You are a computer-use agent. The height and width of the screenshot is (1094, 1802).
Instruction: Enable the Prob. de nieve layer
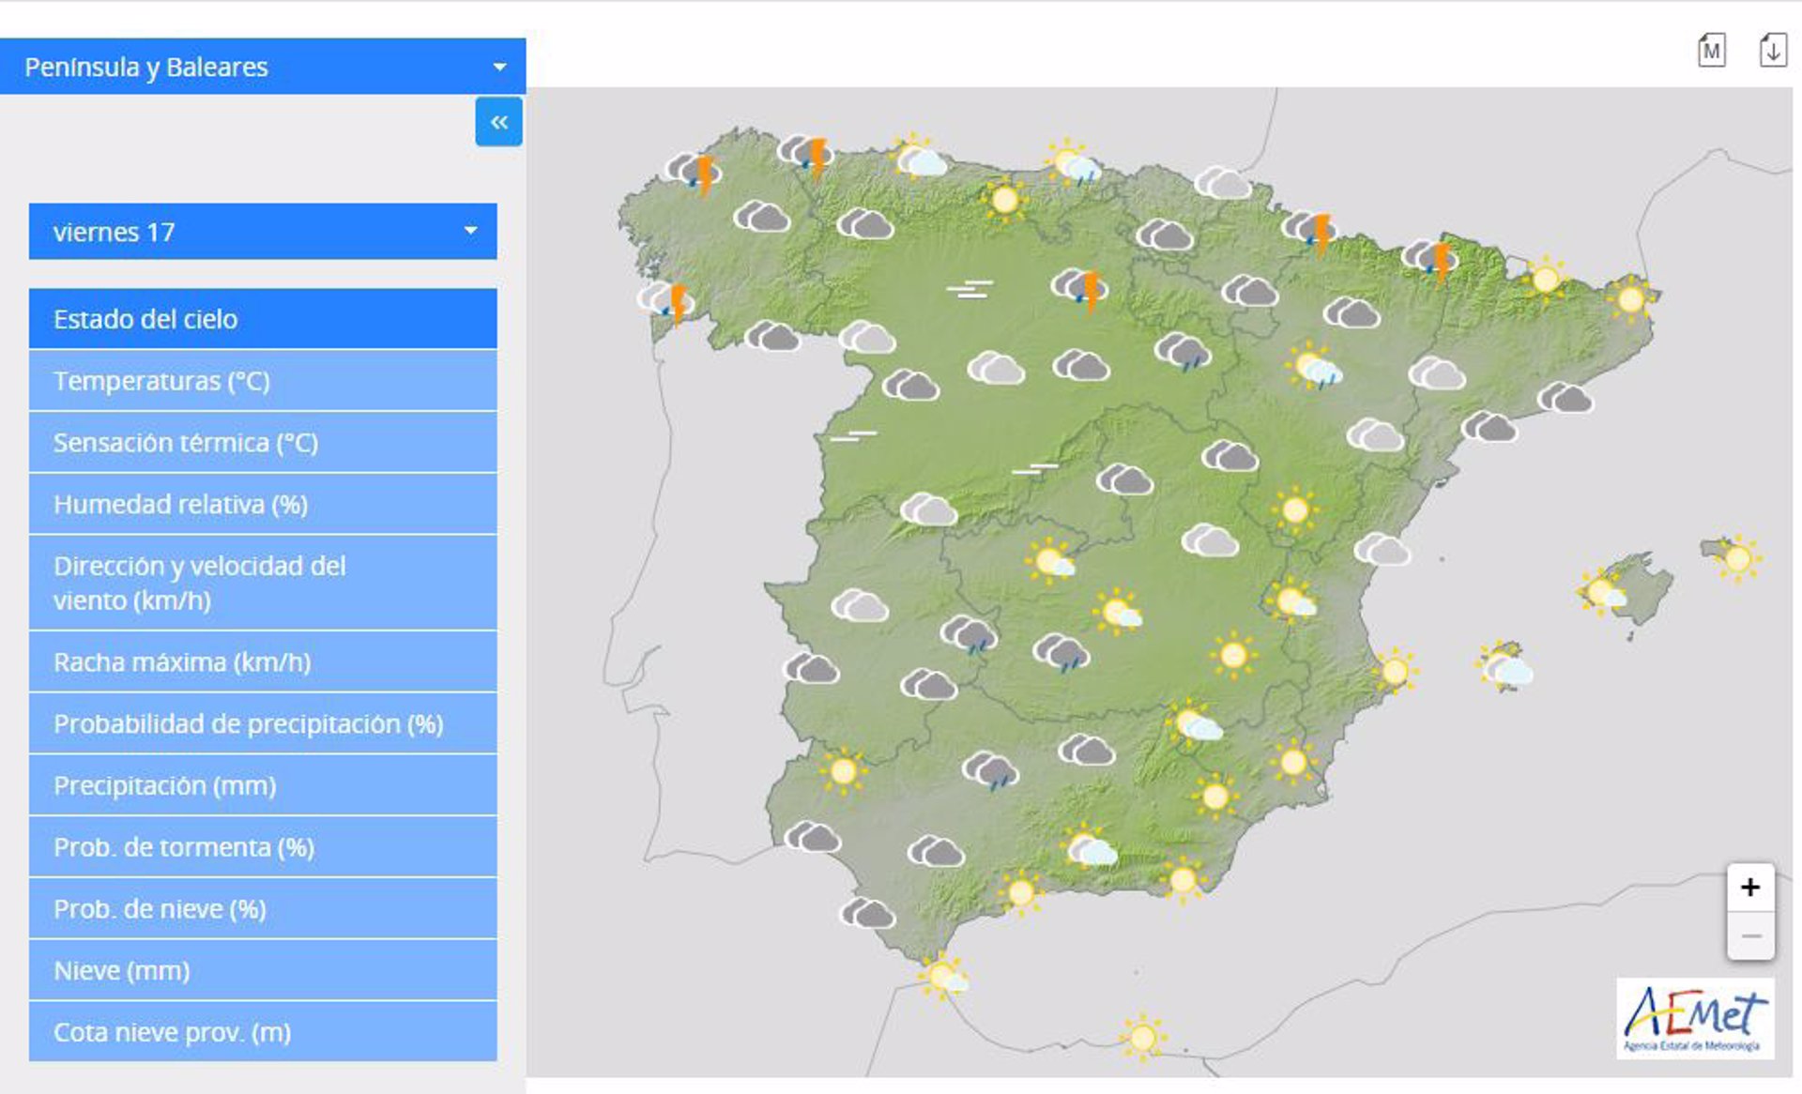[x=263, y=908]
